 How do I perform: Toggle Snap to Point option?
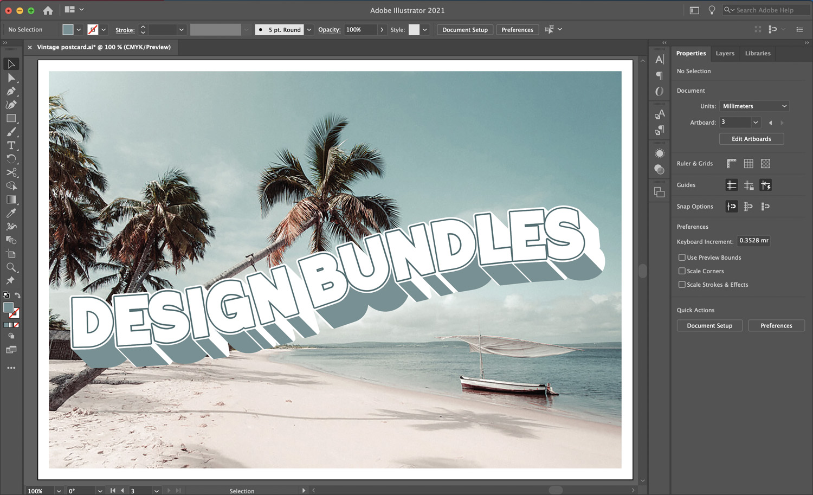click(732, 206)
